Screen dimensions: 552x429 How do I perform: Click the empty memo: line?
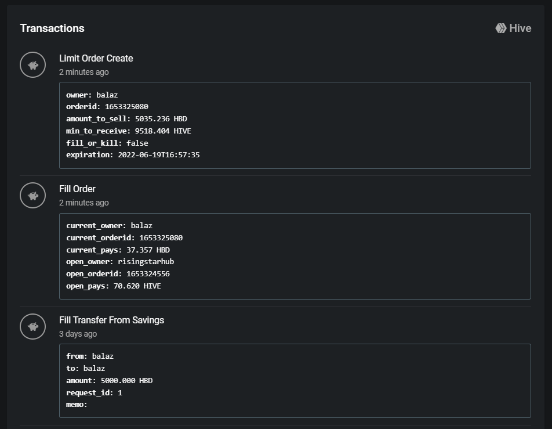77,405
